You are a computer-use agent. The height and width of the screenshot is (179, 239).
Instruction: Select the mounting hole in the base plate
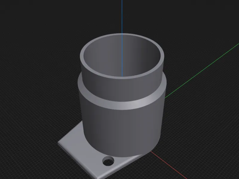coord(108,161)
